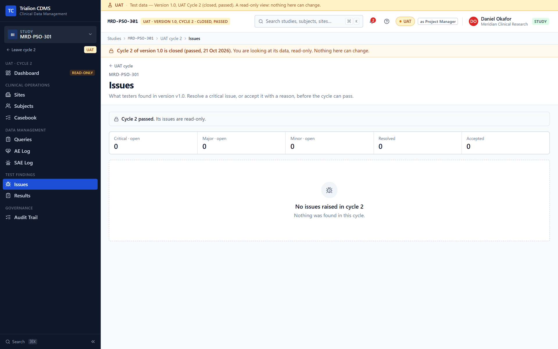Go to Subjects in sidebar

[50, 106]
